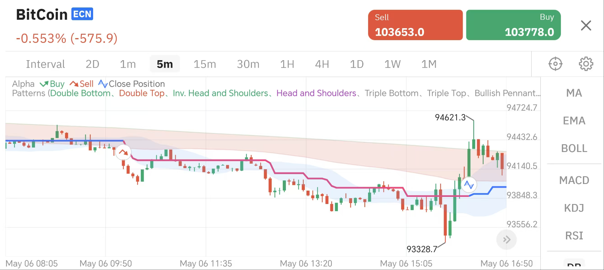Screen dimensions: 604x270
Task: Click the 93328.7 low price marker
Action: pyautogui.click(x=422, y=249)
